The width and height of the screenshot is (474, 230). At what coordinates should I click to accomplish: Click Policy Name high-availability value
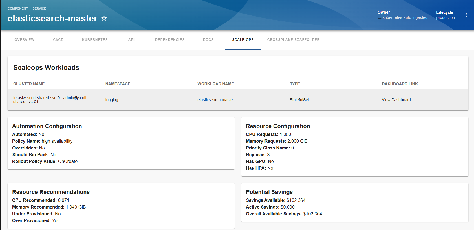tap(57, 141)
